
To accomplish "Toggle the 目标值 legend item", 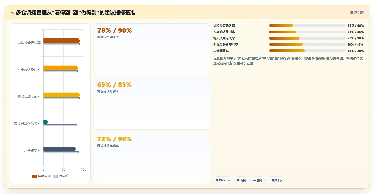I will [61, 176].
